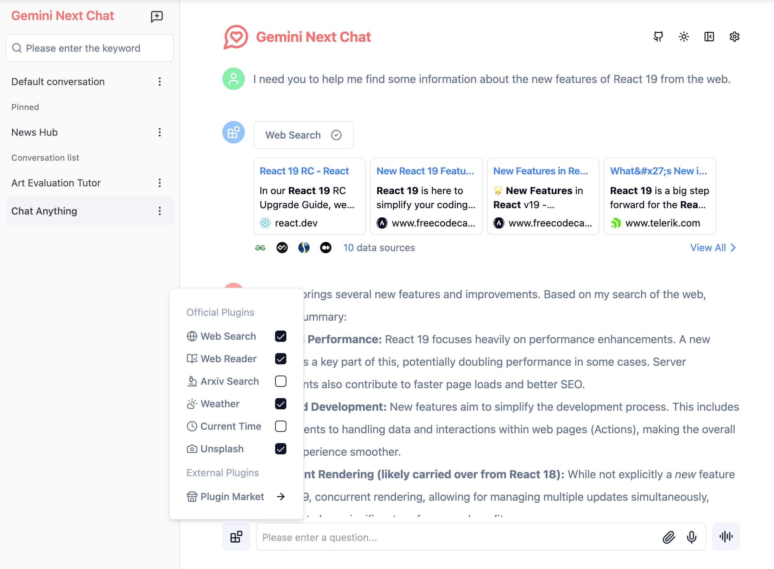Start voice conversation with the waveform icon
774x569 pixels.
tap(726, 537)
